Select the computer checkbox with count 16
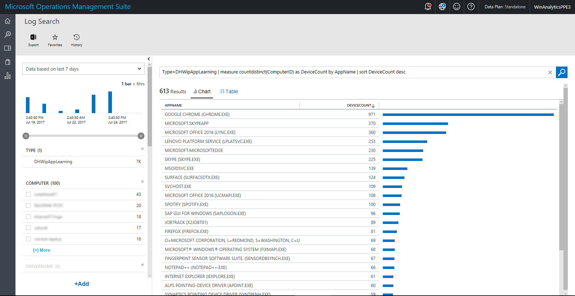The width and height of the screenshot is (575, 296). tap(28, 239)
